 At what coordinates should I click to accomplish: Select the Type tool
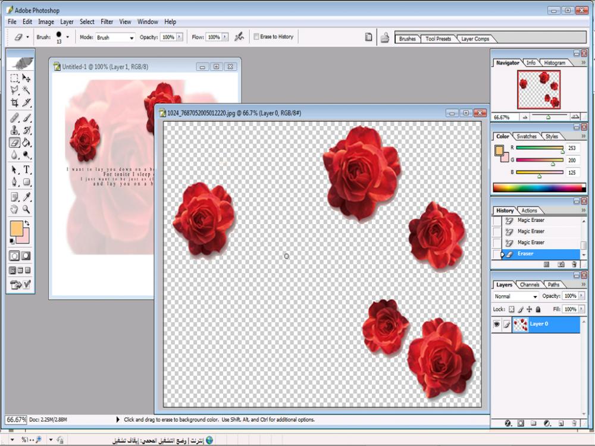[27, 170]
